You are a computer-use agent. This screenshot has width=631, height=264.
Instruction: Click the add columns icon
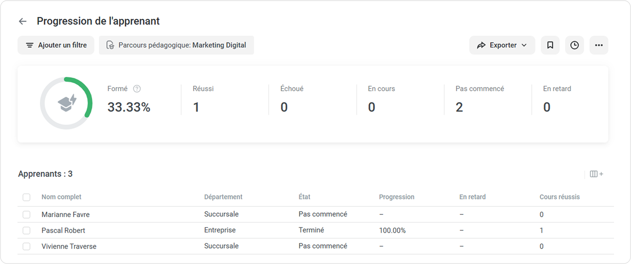click(596, 174)
